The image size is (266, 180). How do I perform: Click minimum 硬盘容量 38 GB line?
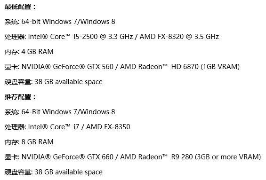click(x=54, y=82)
